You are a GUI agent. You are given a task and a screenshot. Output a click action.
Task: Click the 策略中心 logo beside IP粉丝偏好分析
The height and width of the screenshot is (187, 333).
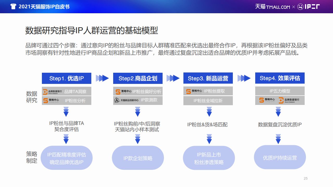(x=124, y=91)
